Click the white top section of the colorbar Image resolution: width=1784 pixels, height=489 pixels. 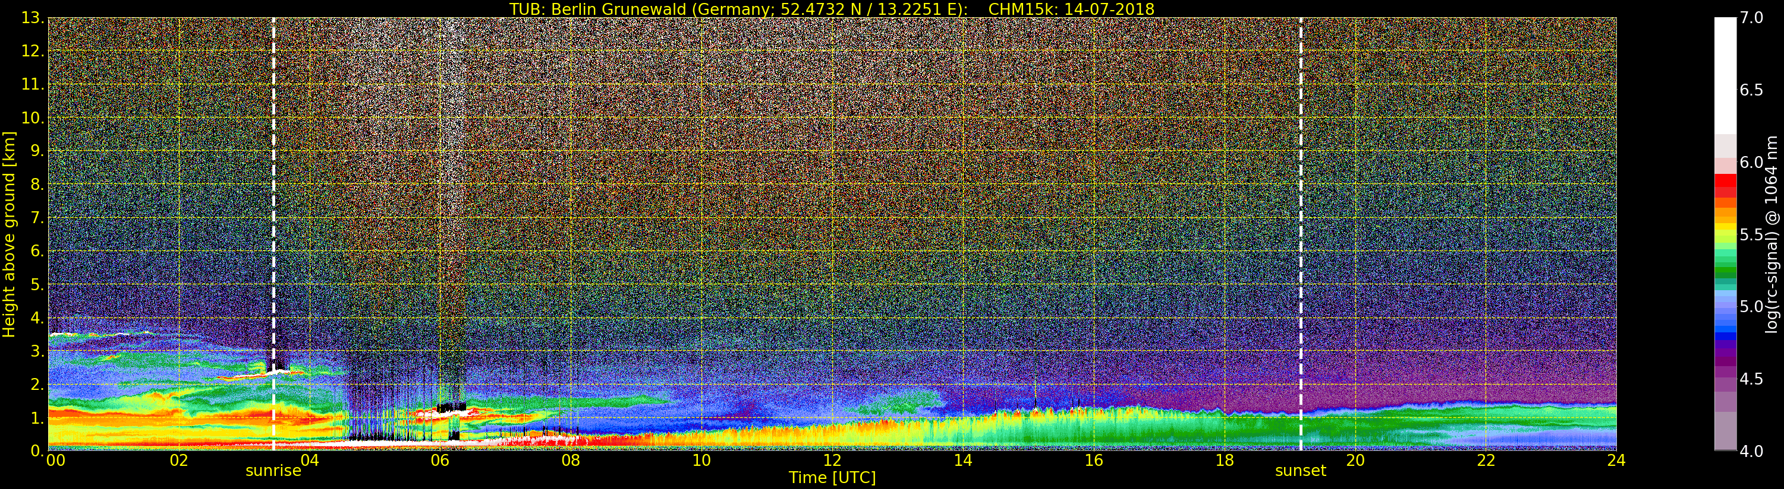[1725, 76]
